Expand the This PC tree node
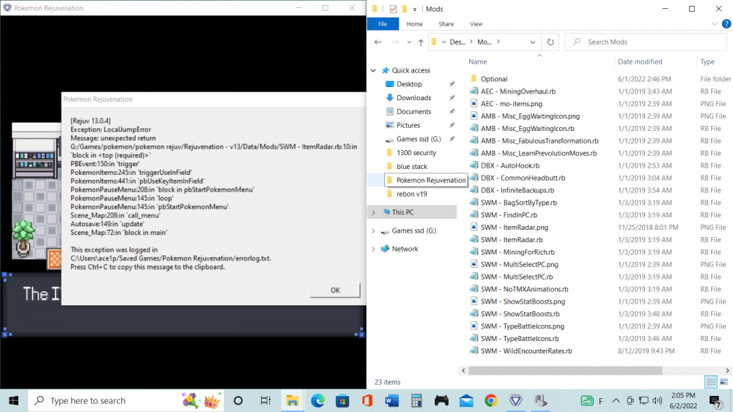Screen dimensions: 733x412 click(x=374, y=212)
